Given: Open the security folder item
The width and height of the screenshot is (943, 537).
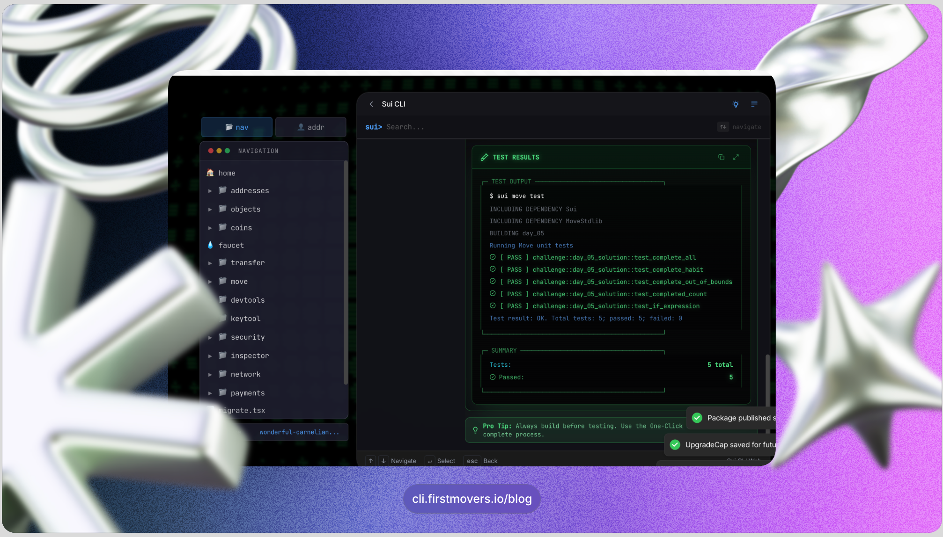Looking at the screenshot, I should click(247, 337).
